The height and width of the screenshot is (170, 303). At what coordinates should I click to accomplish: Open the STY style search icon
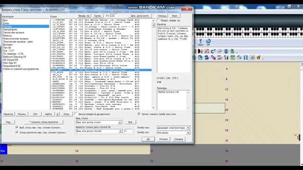click(x=220, y=58)
